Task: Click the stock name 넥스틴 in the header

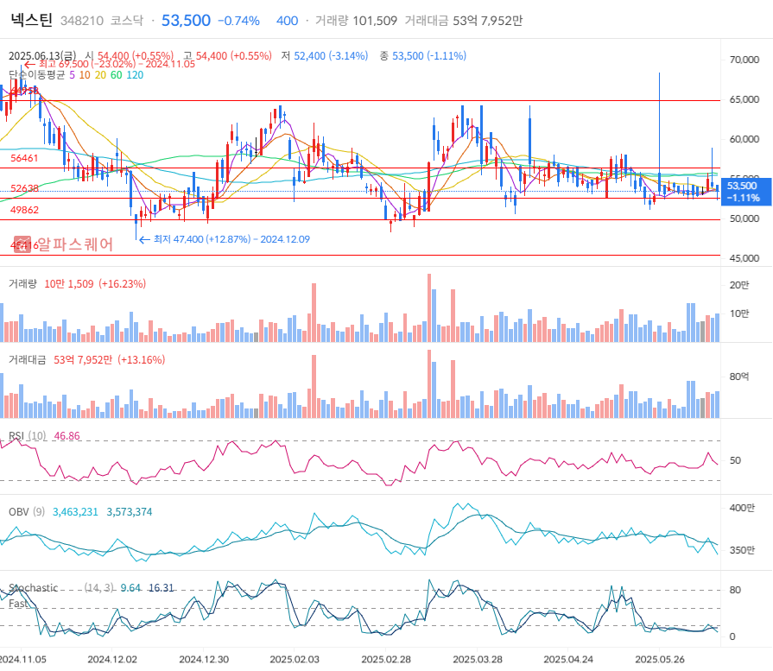Action: [32, 20]
